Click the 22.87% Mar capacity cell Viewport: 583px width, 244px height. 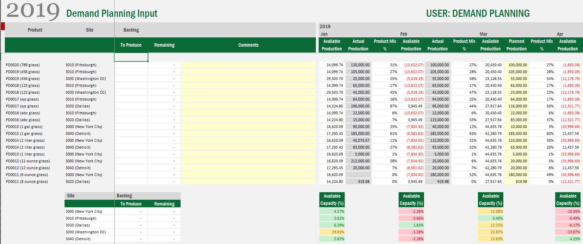[490, 232]
